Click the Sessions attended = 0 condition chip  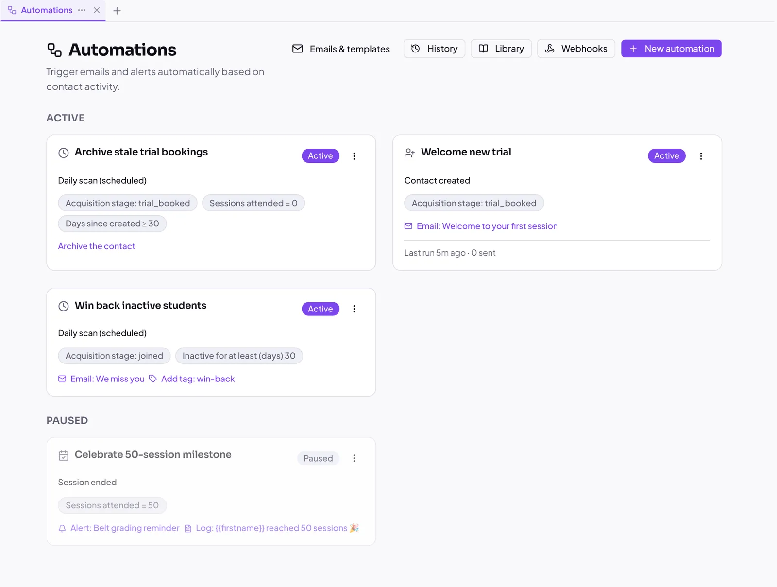coord(253,203)
